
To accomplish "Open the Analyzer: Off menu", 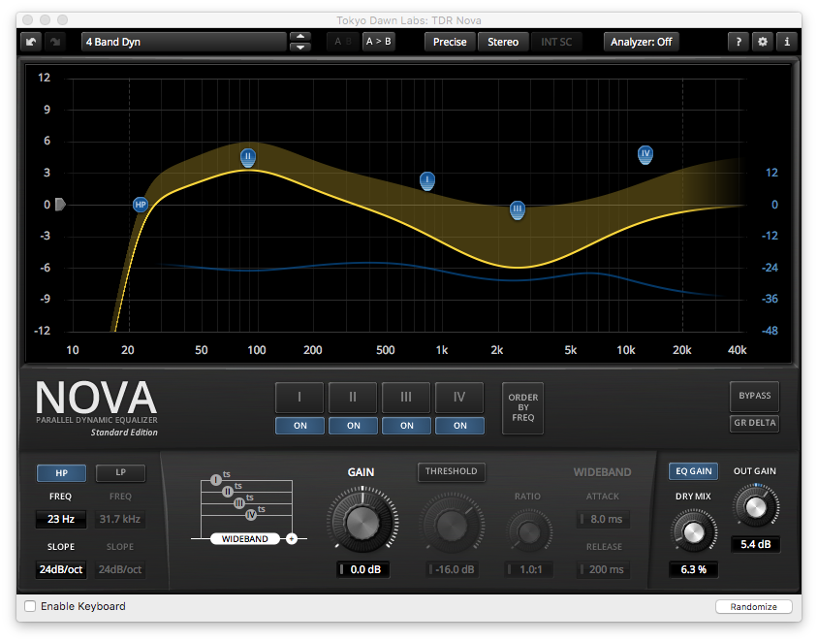I will (x=642, y=42).
